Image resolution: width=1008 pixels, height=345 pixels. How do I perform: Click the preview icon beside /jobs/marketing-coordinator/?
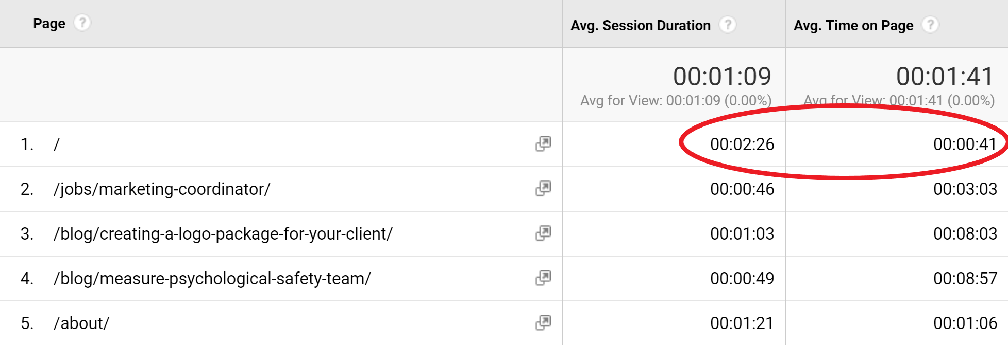[x=544, y=189]
